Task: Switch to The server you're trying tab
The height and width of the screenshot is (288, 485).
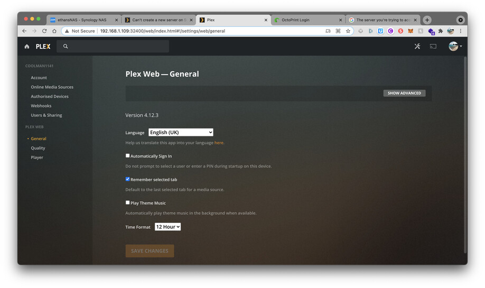Action: (x=383, y=20)
